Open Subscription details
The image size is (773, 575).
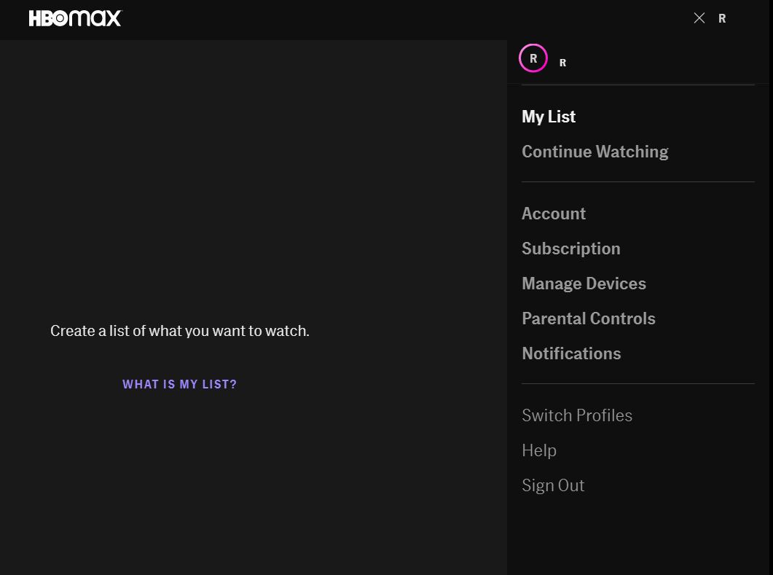point(570,249)
